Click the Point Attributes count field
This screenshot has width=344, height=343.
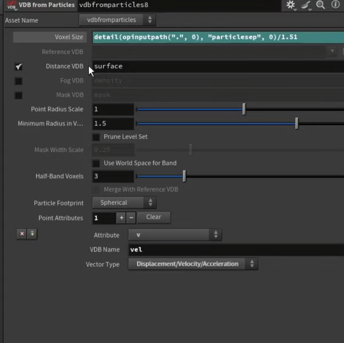tap(104, 218)
